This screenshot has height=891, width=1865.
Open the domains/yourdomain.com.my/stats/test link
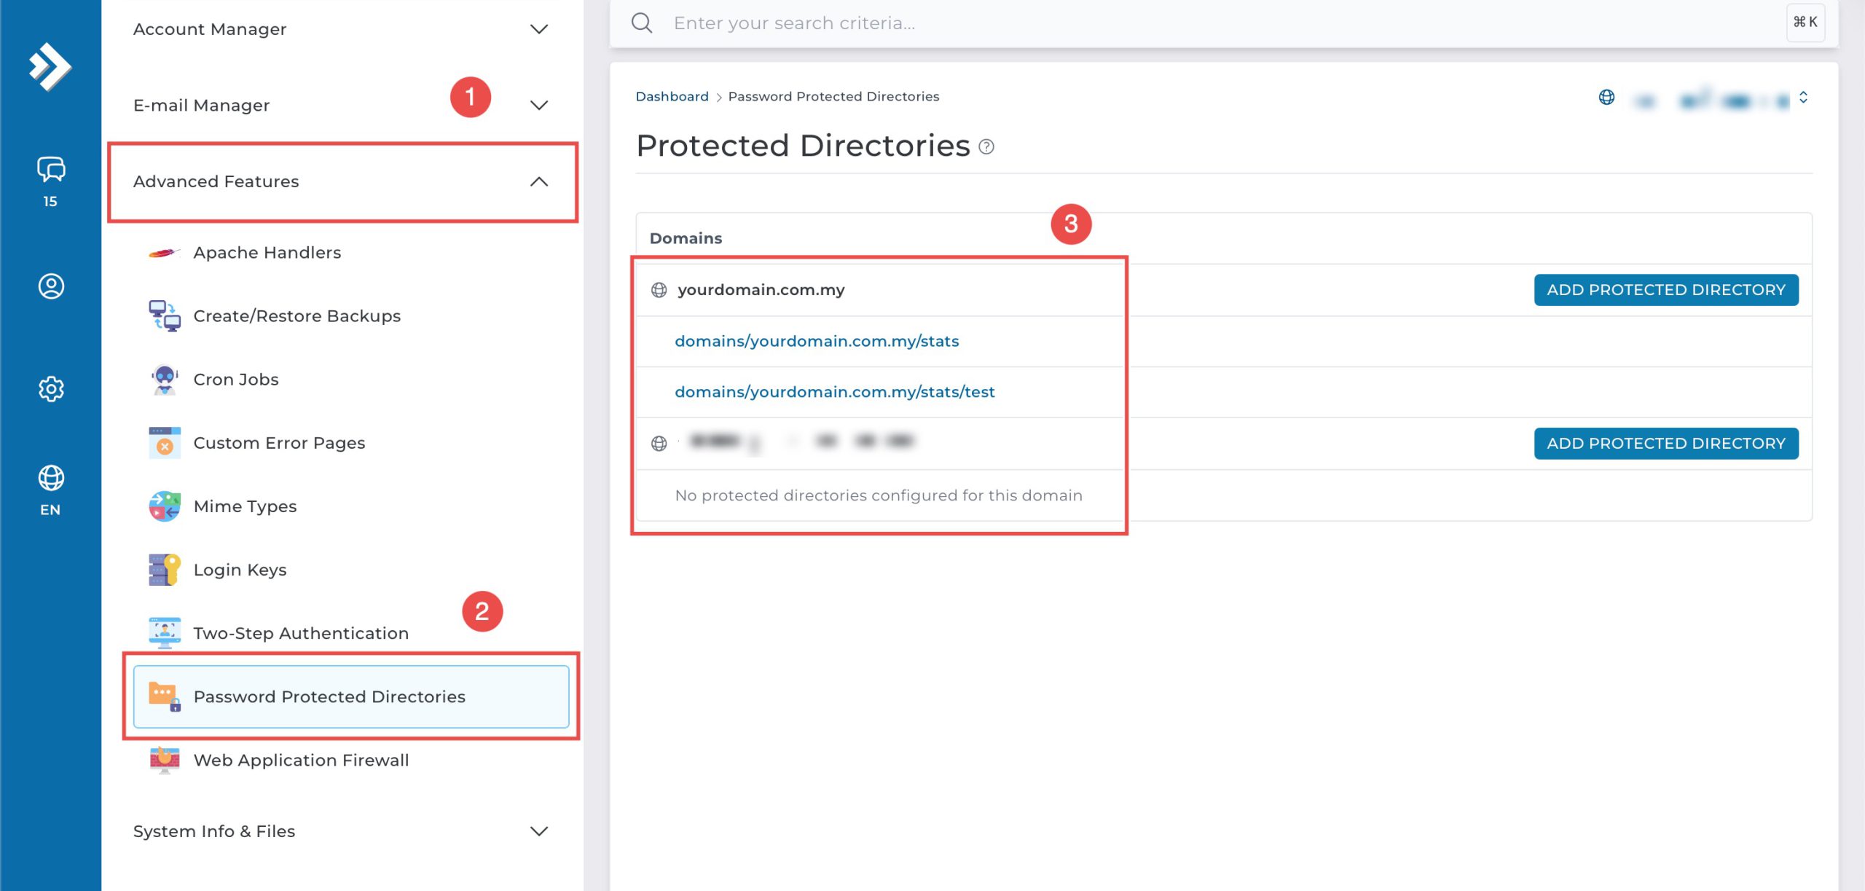point(834,392)
